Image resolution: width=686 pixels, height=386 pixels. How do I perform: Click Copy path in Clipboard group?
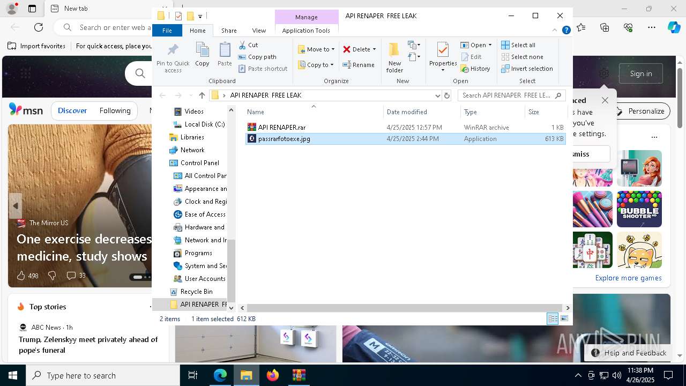click(257, 57)
